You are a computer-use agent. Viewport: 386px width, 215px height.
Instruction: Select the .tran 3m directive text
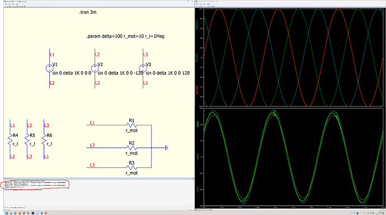pyautogui.click(x=88, y=12)
